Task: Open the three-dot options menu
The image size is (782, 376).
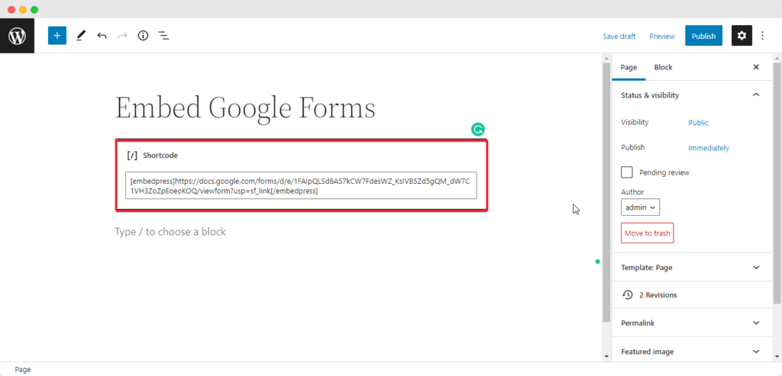Action: [x=762, y=36]
